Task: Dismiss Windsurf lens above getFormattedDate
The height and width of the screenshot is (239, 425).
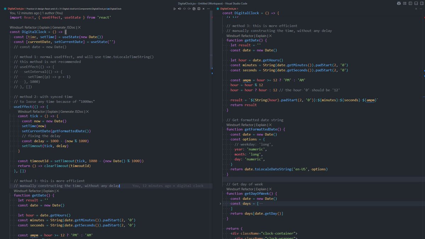Action: tap(271, 125)
